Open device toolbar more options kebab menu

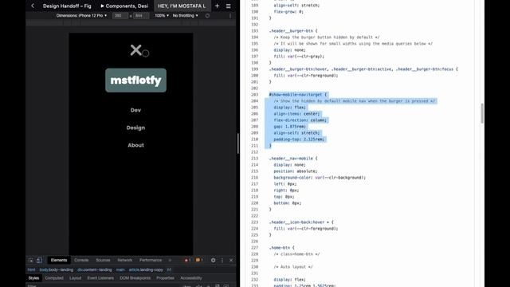pos(230,16)
